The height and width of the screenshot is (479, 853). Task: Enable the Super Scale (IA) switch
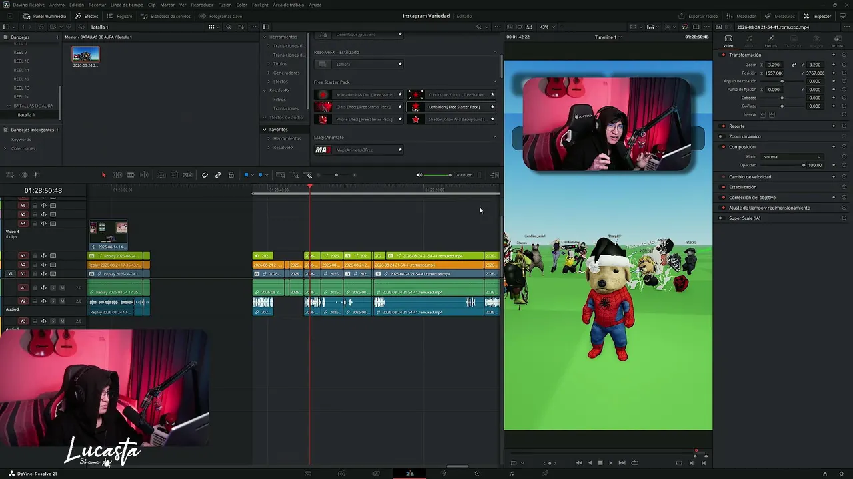721,218
